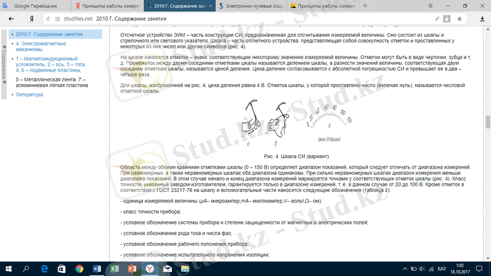Select sidebar item '5 – Металлическая лента'
The width and height of the screenshot is (491, 276).
point(52,82)
